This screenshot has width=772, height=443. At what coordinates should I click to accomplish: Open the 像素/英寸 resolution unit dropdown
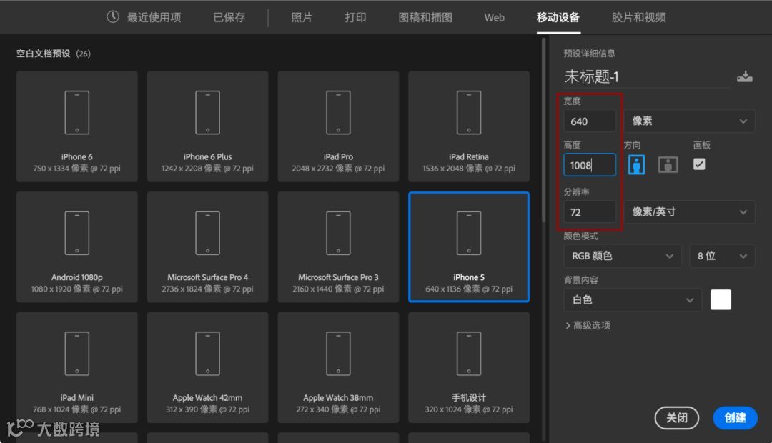click(x=689, y=212)
